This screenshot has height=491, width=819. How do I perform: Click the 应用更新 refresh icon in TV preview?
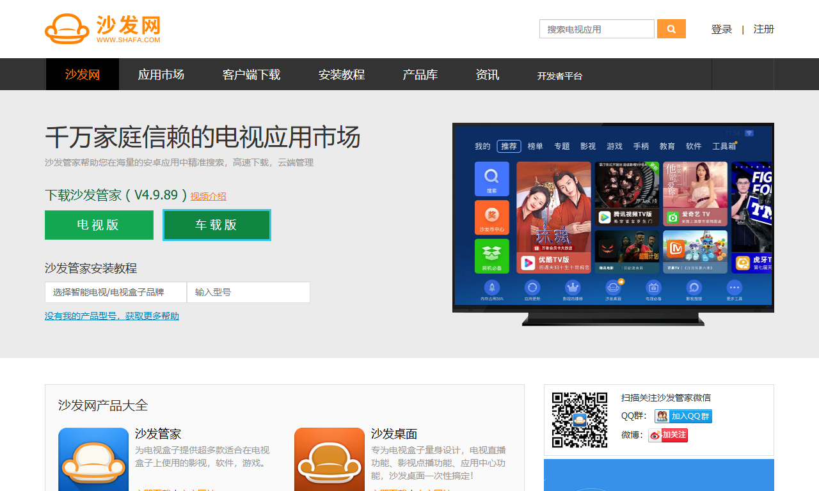[532, 288]
